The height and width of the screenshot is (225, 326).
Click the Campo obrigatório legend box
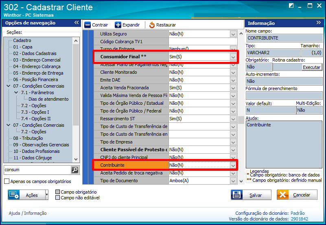click(58, 192)
